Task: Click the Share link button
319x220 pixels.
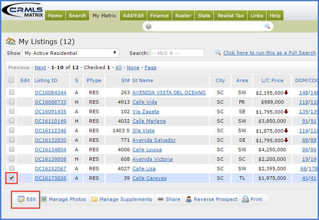Action: [x=169, y=199]
